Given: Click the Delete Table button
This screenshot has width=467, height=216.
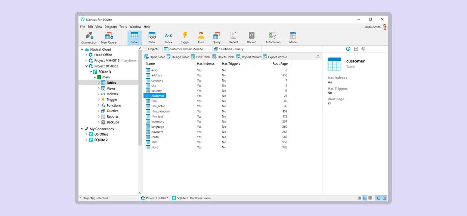Looking at the screenshot, I should pos(223,57).
